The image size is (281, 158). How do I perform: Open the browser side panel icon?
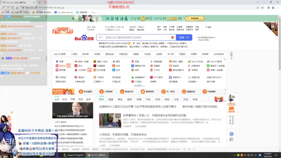(268, 8)
